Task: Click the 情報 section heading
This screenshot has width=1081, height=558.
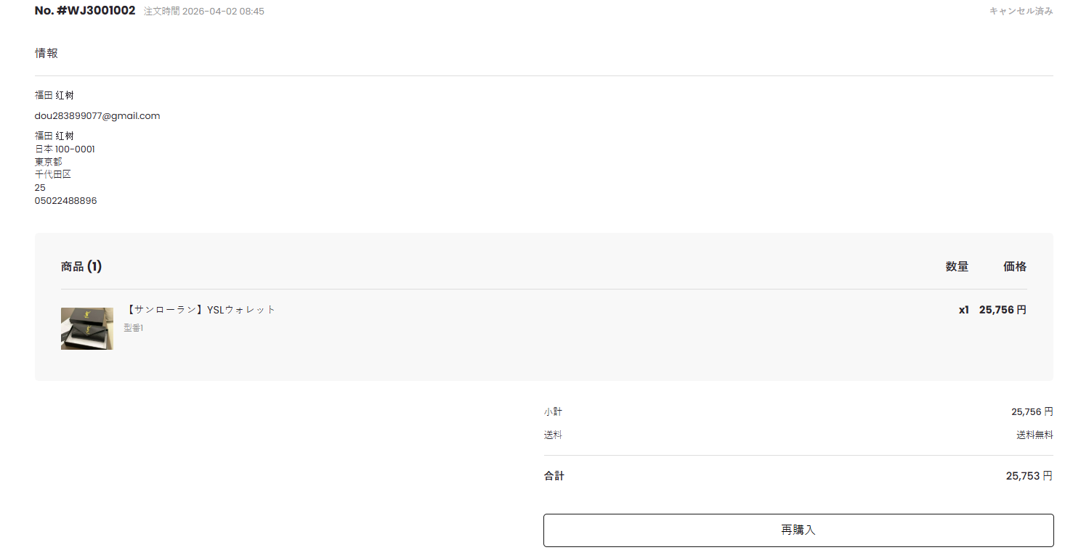Action: 46,53
